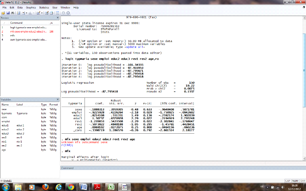Select the typmaria variable in Variables panel
The width and height of the screenshot is (306, 191).
pos(7,113)
